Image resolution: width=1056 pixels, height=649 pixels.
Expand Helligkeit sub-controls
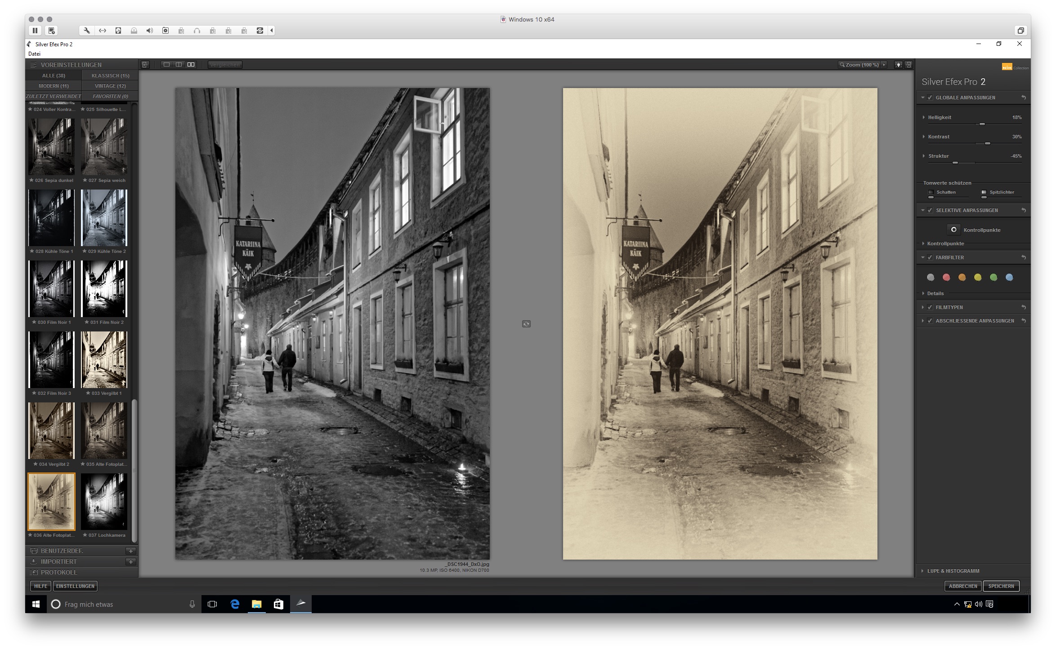(x=924, y=117)
